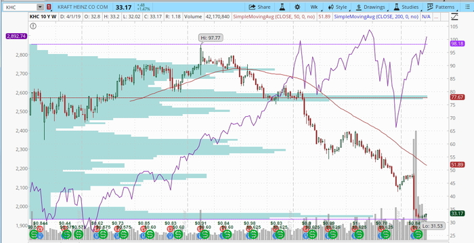Click the blue conference call icon below $0.62

click(x=96, y=236)
